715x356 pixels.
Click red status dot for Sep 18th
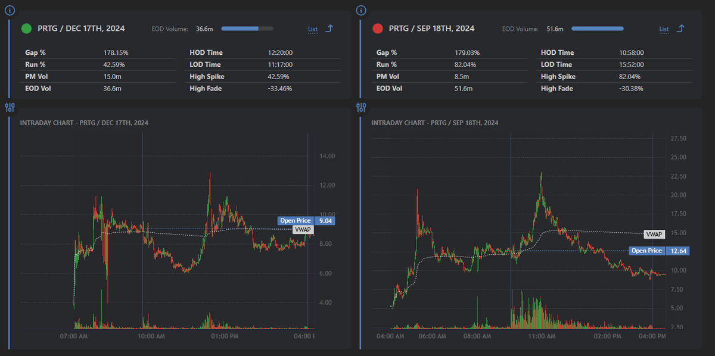coord(377,29)
